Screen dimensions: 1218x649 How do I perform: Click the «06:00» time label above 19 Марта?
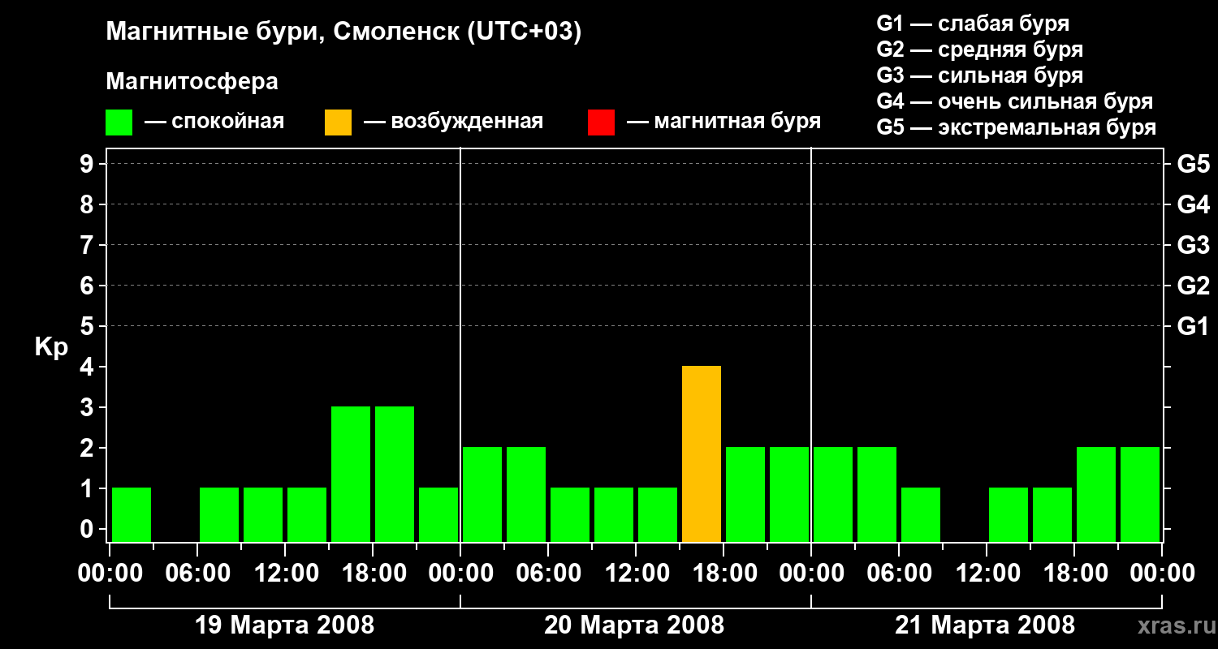click(198, 574)
